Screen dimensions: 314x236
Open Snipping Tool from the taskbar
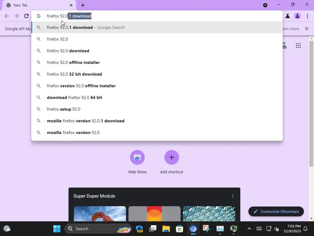point(206,229)
